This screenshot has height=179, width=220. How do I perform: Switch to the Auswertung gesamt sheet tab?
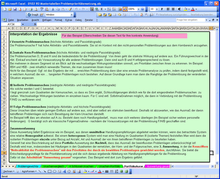(x=158, y=166)
